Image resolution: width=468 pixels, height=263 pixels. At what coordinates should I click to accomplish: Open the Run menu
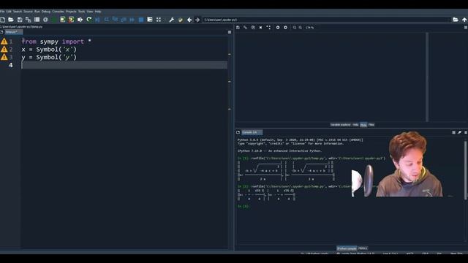pos(37,12)
